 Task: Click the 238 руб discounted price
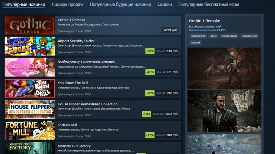(x=172, y=51)
